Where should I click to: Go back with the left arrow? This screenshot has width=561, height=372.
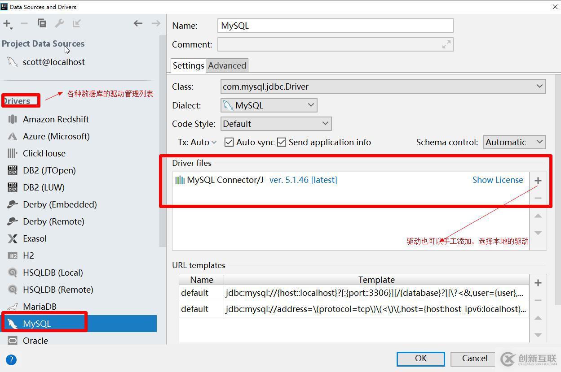138,23
